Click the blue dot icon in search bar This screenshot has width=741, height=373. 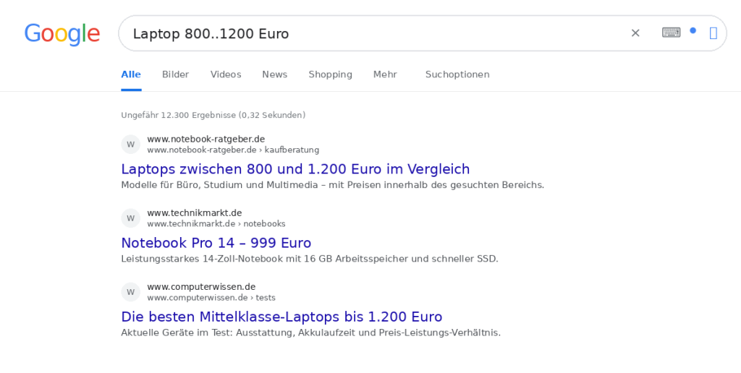coord(693,30)
